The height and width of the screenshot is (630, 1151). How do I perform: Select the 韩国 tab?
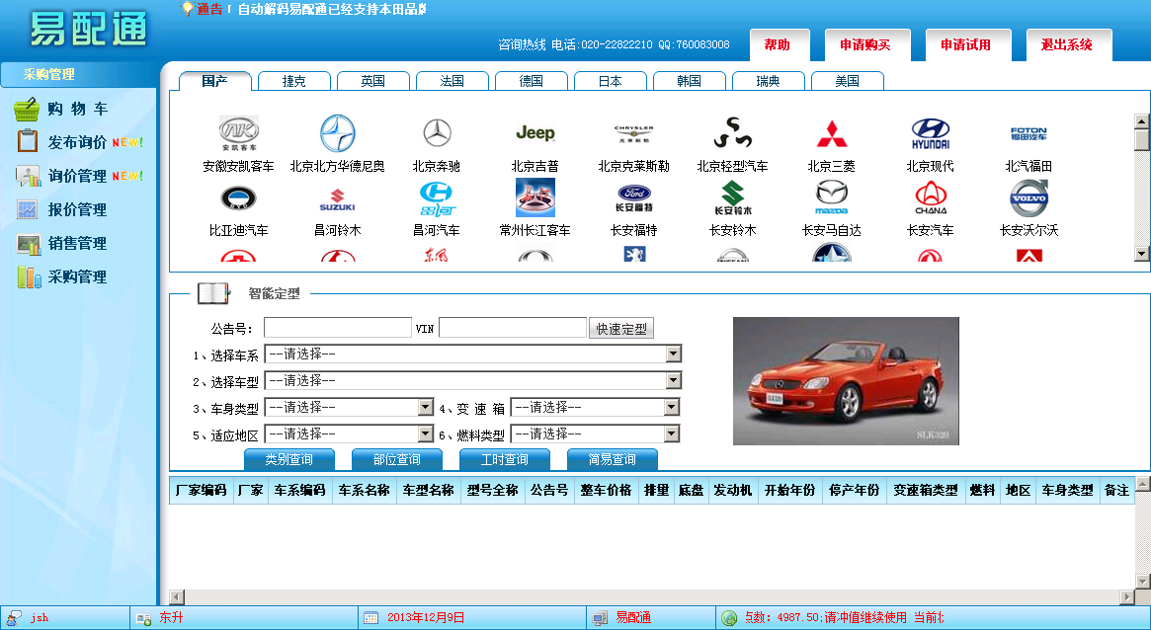[x=690, y=81]
